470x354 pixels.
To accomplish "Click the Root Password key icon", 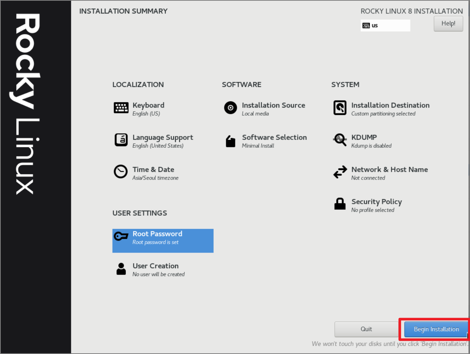I will coord(121,236).
